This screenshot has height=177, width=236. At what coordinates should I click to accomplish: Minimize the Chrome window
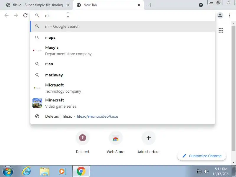click(211, 3)
